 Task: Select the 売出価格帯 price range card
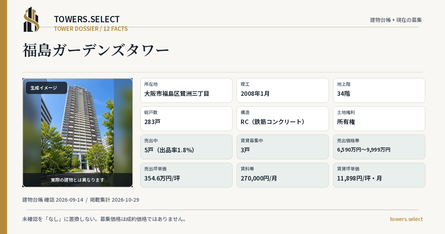[379, 147]
